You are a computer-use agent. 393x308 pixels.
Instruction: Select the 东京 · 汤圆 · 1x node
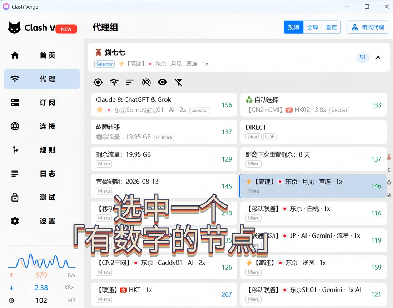click(313, 267)
